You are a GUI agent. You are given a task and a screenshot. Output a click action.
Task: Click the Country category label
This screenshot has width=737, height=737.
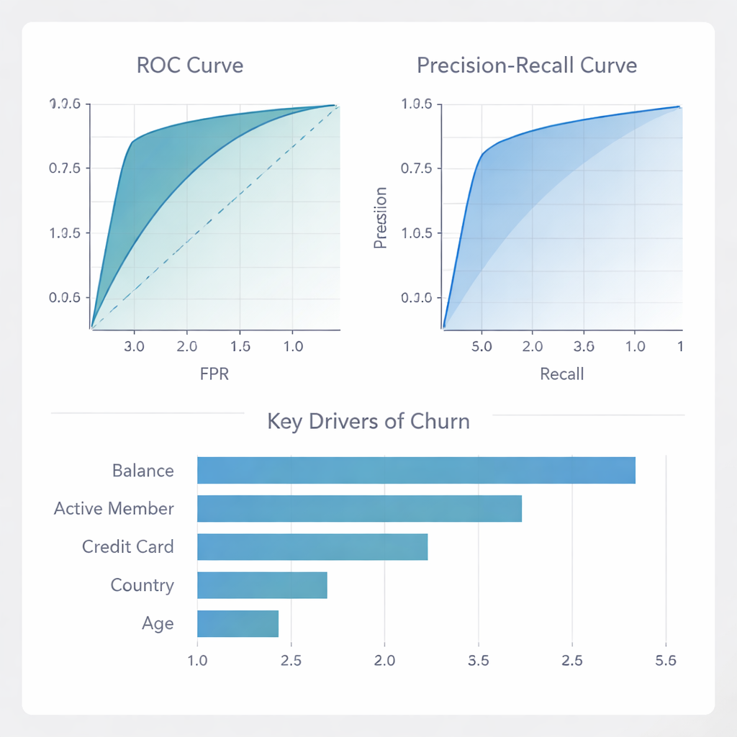(x=142, y=585)
